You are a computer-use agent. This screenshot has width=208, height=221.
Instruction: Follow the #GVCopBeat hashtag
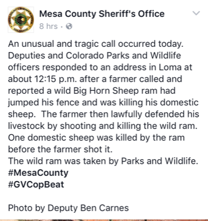click(x=36, y=185)
